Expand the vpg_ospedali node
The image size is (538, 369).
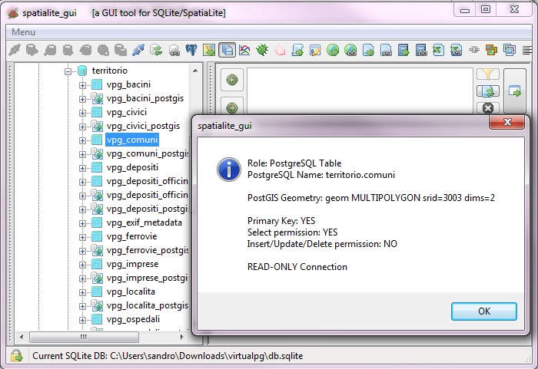(x=82, y=320)
